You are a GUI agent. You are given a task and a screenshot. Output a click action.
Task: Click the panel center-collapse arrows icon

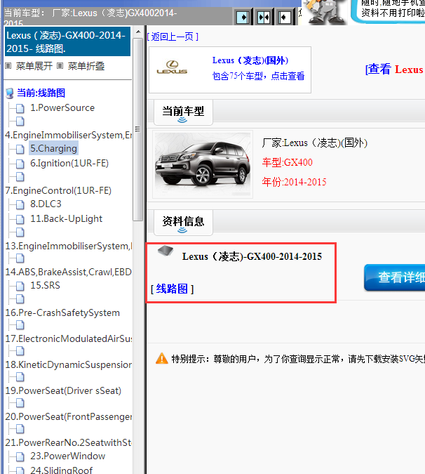264,18
